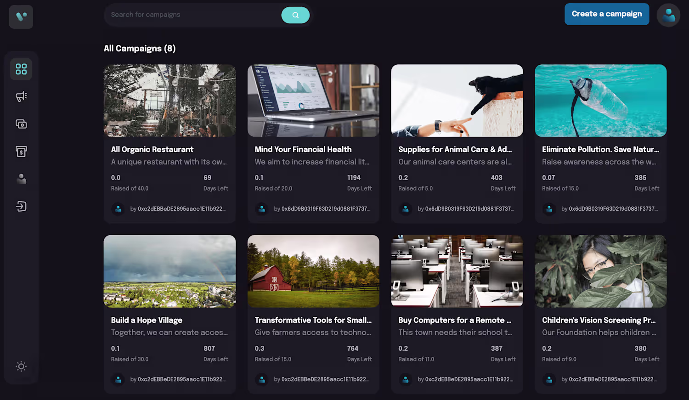Click the Create a campaign button

[607, 14]
